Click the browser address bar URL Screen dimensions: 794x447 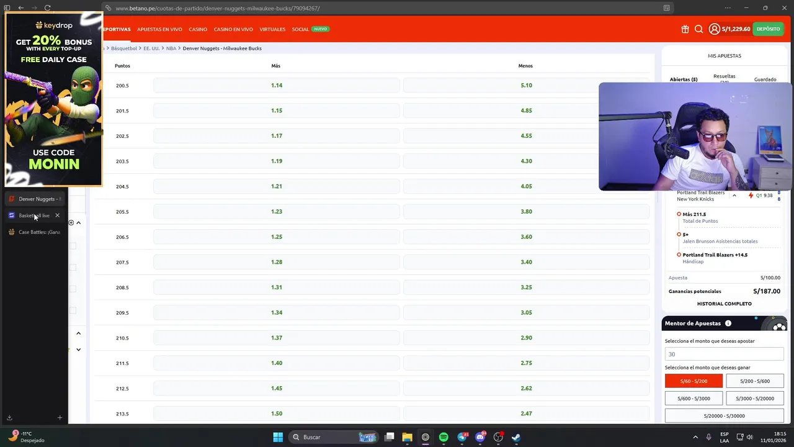[x=217, y=8]
